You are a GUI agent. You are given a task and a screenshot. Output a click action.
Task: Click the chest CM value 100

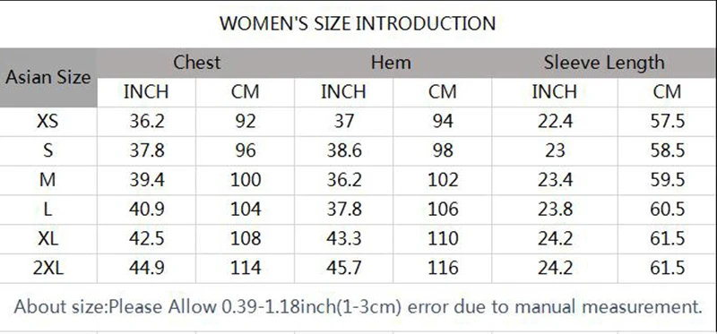pos(245,180)
